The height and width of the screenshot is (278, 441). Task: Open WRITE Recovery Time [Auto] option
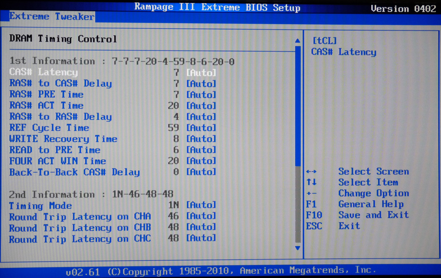pos(201,139)
